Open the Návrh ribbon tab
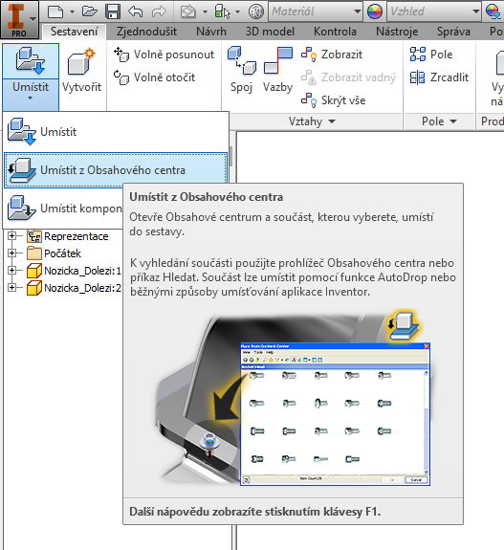Image resolution: width=504 pixels, height=550 pixels. coord(211,32)
